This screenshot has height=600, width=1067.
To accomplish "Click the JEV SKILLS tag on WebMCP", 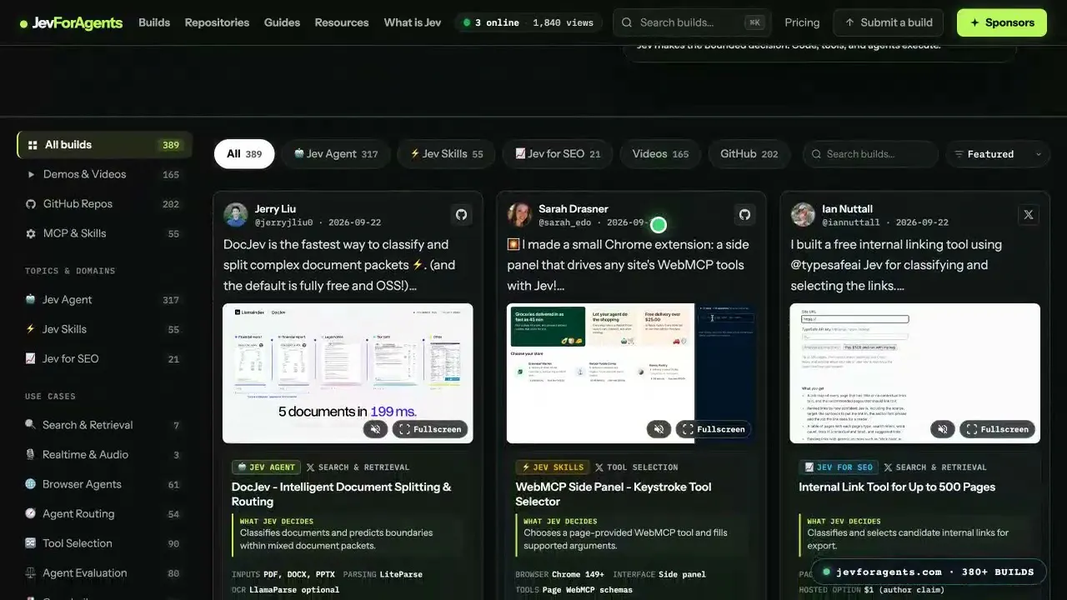I will (x=553, y=467).
